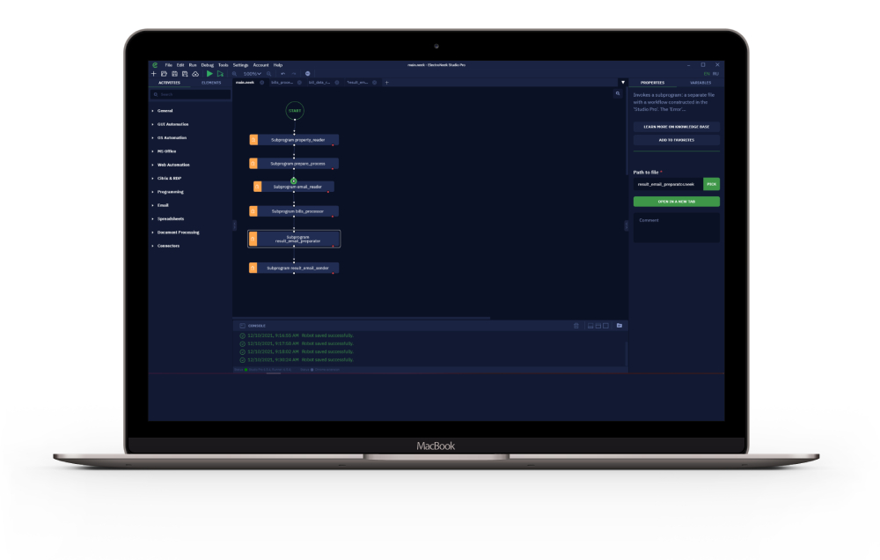880x560 pixels.
Task: Save the robot using the floppy icon
Action: [x=174, y=74]
